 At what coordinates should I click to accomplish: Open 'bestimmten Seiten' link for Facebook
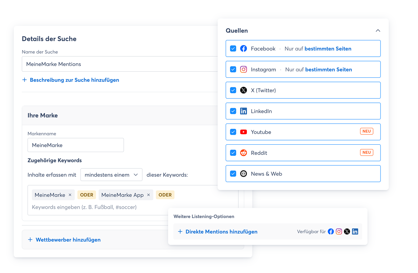coord(328,49)
